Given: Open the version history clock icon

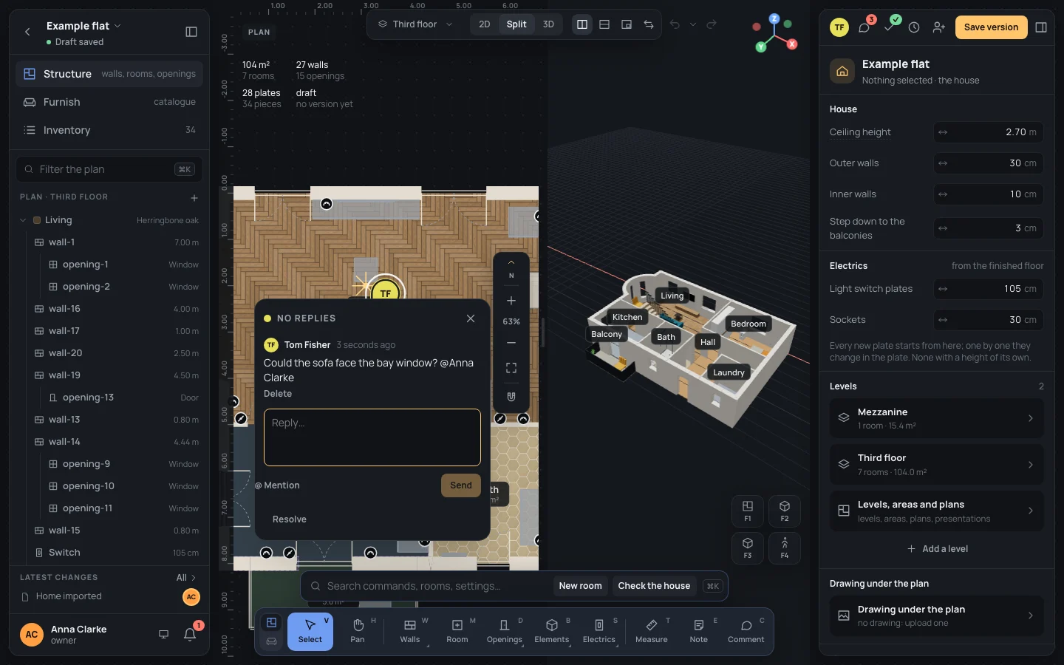Looking at the screenshot, I should (914, 27).
